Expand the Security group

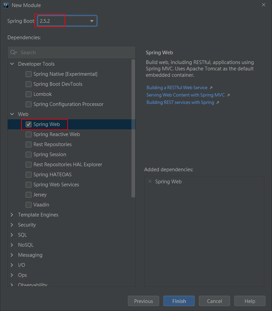pyautogui.click(x=12, y=225)
